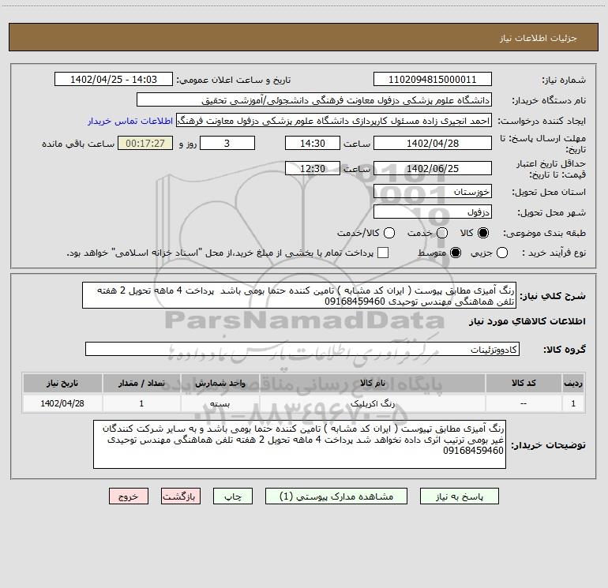Click the کد کالا column header

click(x=524, y=383)
